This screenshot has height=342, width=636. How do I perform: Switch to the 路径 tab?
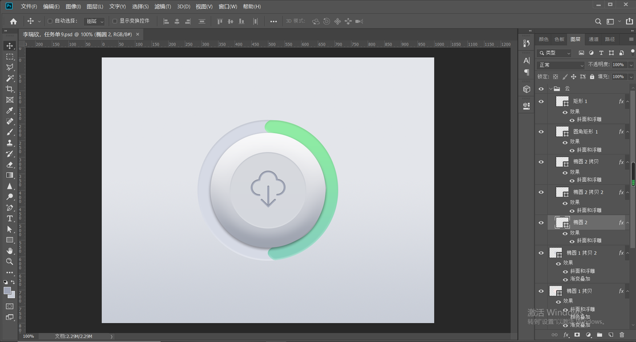pos(610,39)
